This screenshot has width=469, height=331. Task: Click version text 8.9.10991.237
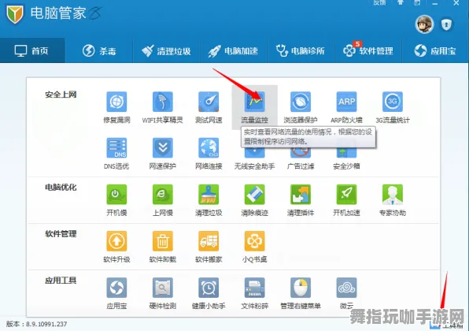pos(46,324)
